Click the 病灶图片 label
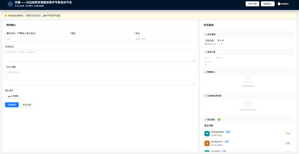The width and height of the screenshot is (299, 154). (9, 91)
